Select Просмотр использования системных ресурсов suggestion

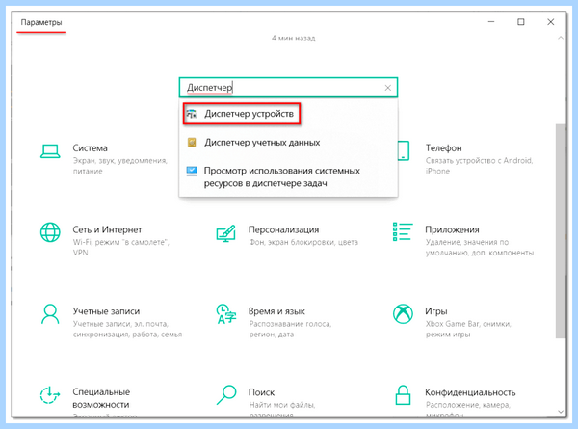tap(288, 176)
